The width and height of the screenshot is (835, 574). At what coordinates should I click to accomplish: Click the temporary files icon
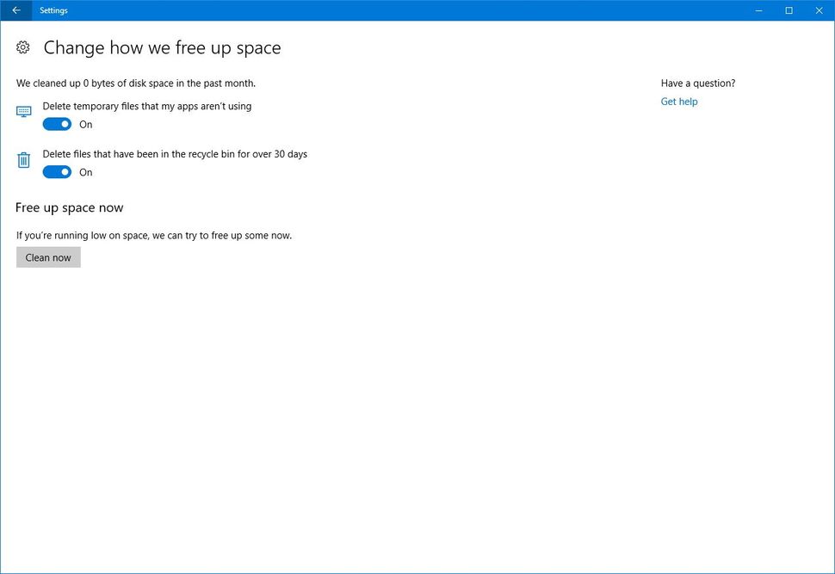[22, 111]
